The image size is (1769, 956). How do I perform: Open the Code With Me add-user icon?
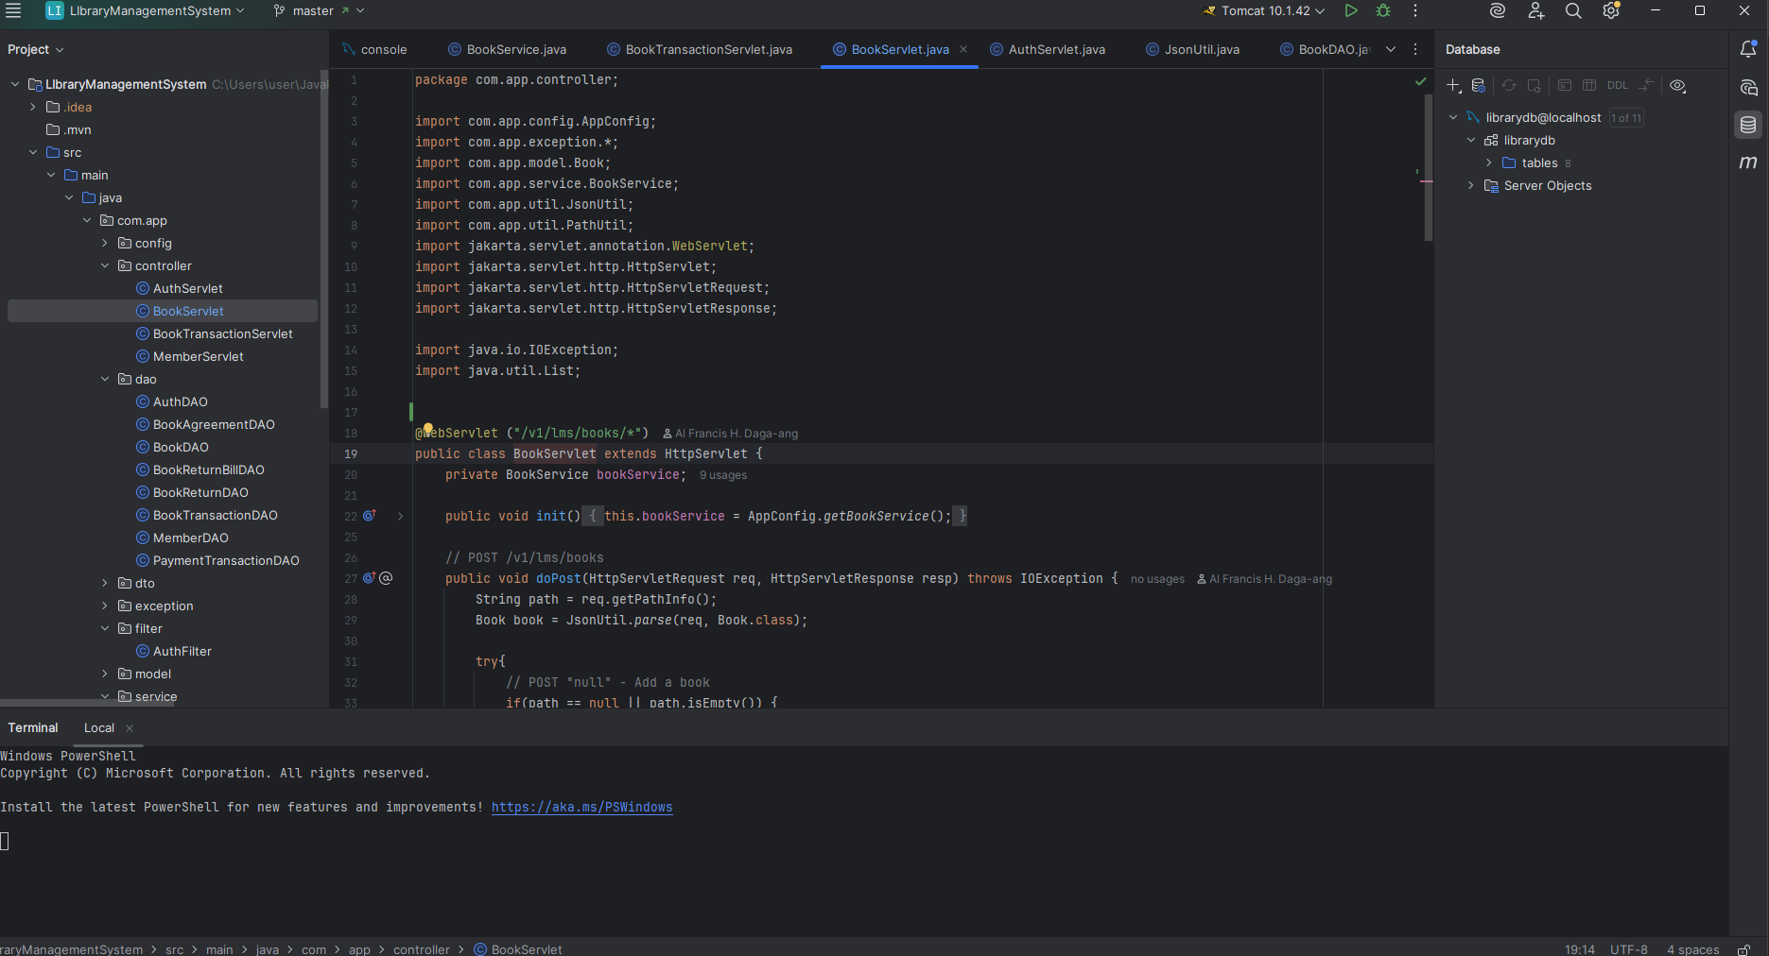click(x=1535, y=11)
